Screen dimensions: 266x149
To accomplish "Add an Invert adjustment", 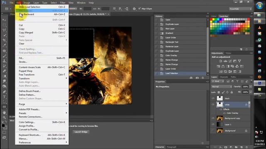I will (221, 72).
